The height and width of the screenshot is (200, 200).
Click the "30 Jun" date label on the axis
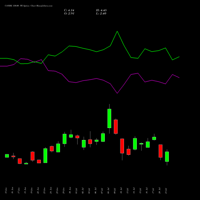pyautogui.click(x=70, y=190)
